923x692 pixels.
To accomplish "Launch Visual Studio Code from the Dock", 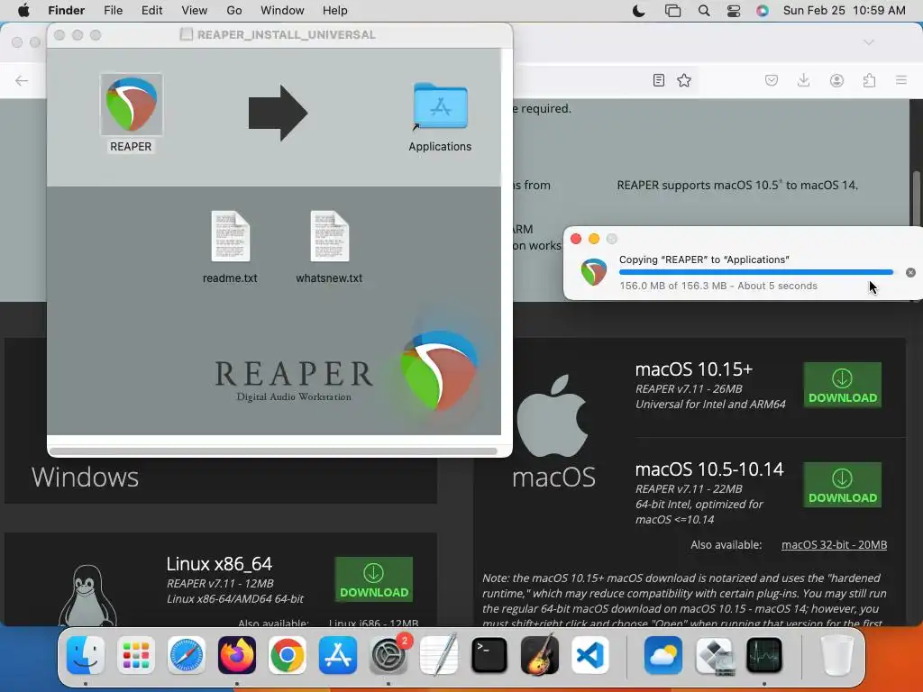I will pos(589,655).
